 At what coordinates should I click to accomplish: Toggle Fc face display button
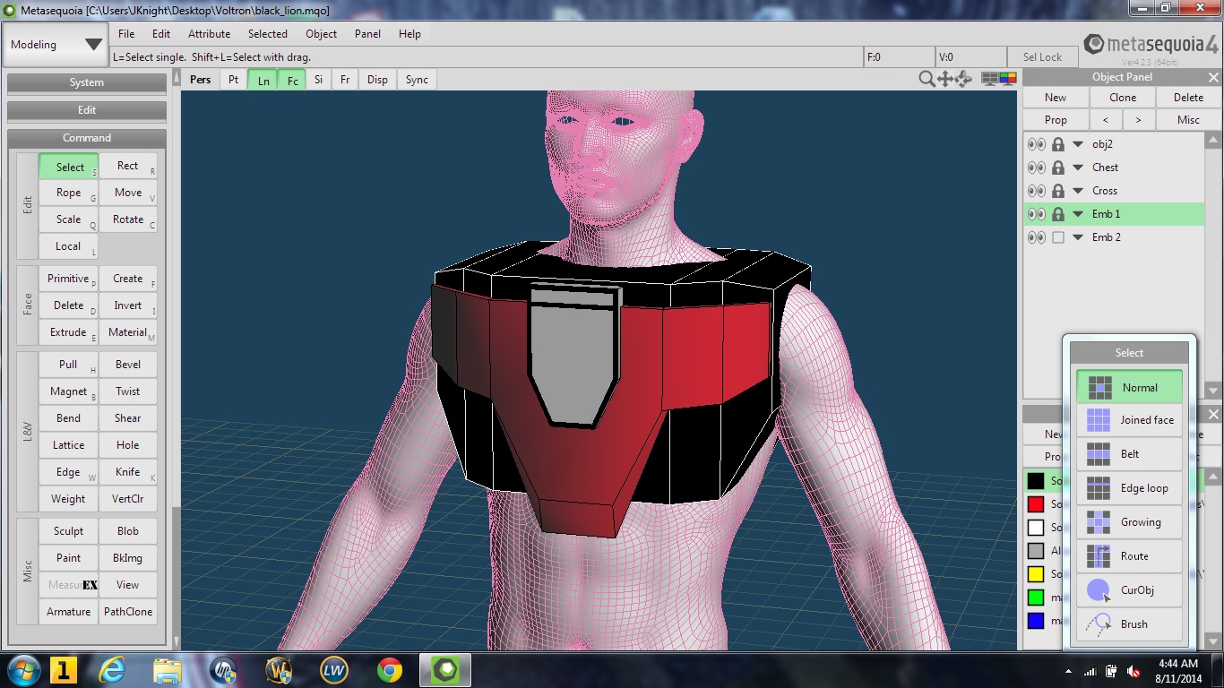292,80
